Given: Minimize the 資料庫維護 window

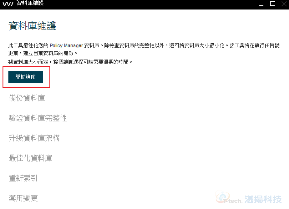Looking at the screenshot, I should 261,4.
